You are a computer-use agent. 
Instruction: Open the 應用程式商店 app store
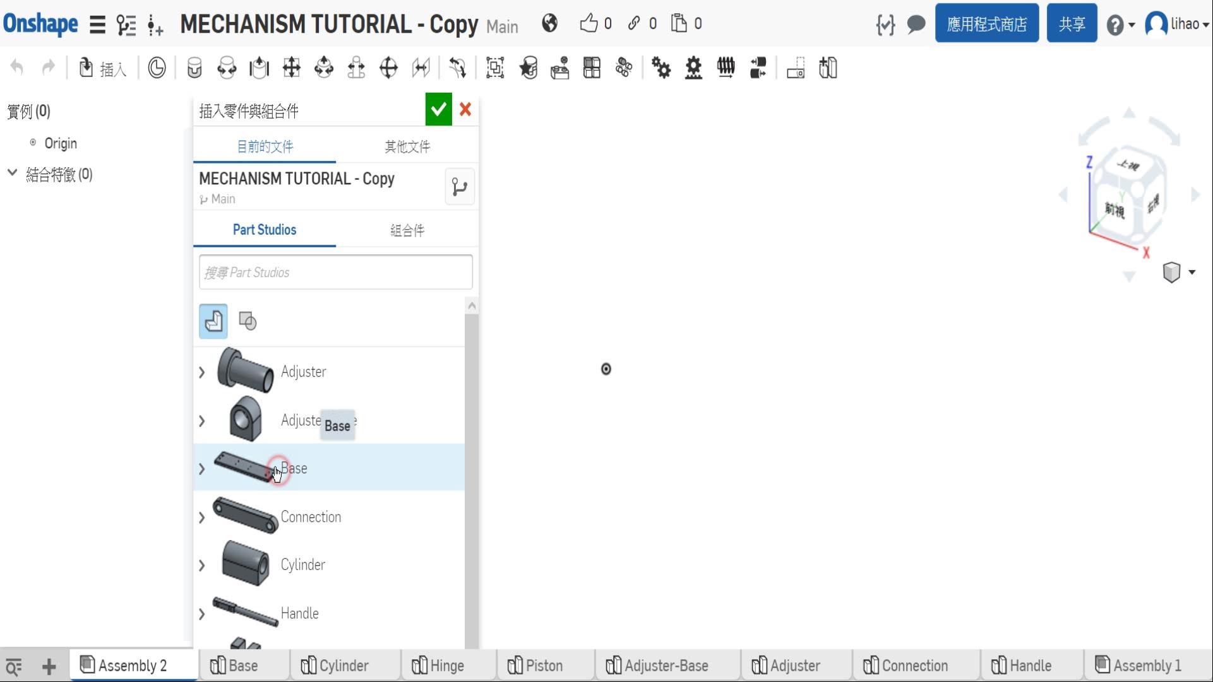987,24
